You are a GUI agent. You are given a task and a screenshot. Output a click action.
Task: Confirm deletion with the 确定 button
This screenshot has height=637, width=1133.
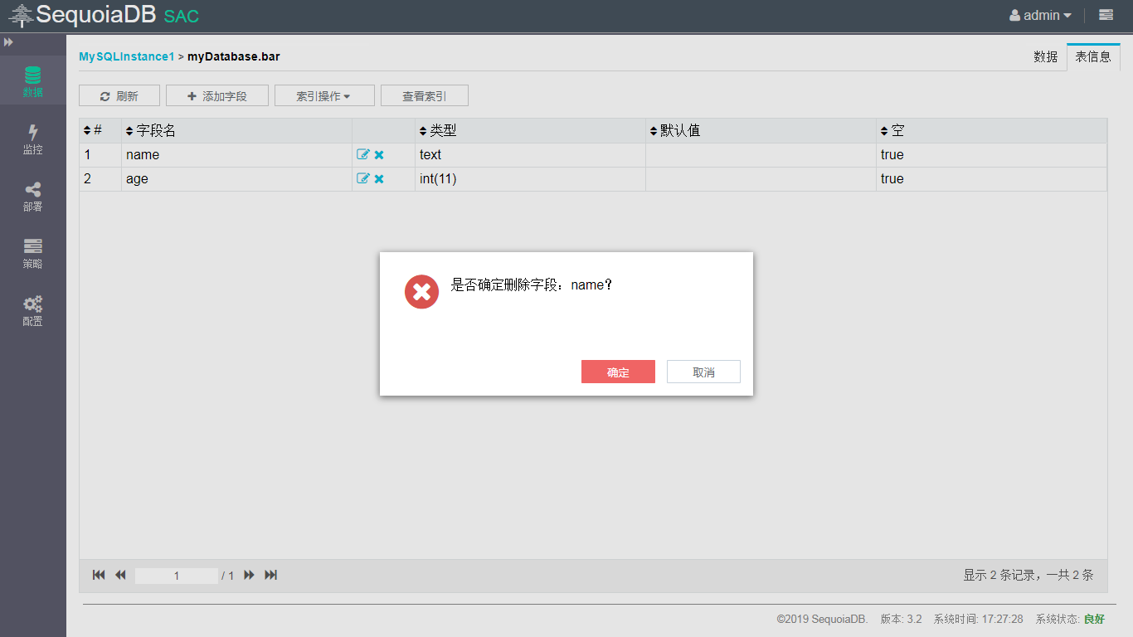[618, 372]
